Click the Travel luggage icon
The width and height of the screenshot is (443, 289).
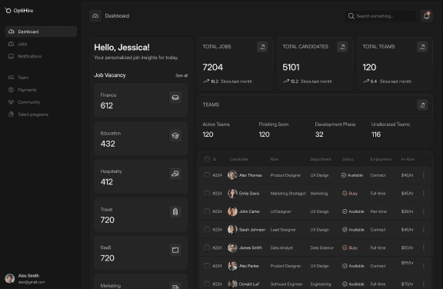tap(175, 211)
